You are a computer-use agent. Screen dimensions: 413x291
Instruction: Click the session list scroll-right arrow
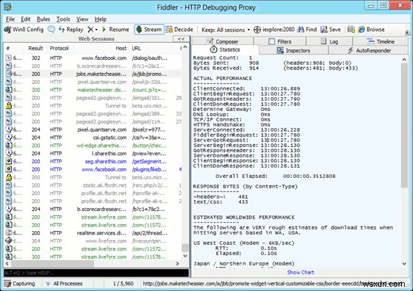point(178,263)
